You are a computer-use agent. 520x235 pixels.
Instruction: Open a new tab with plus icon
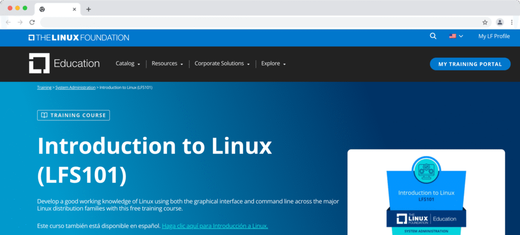click(88, 9)
